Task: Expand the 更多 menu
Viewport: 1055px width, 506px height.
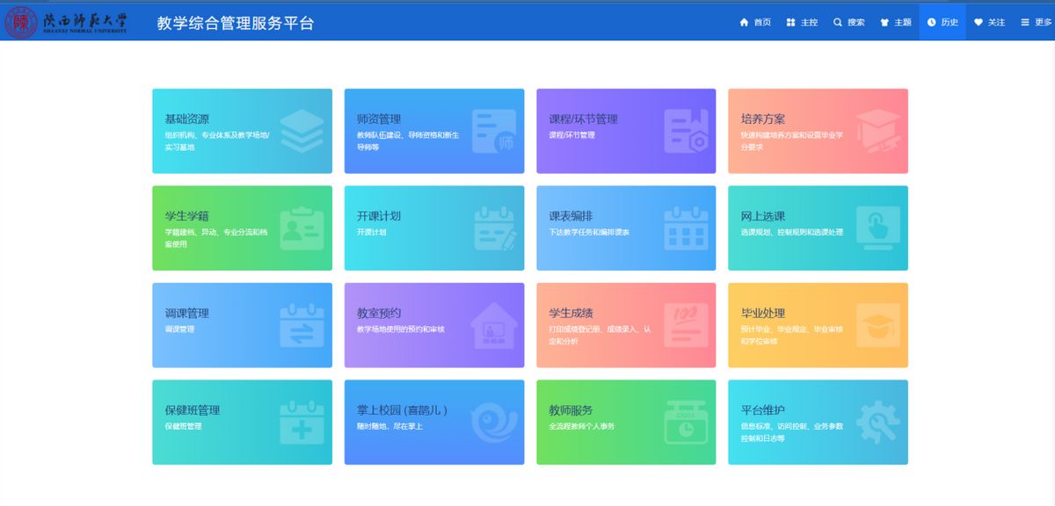Action: point(1036,23)
